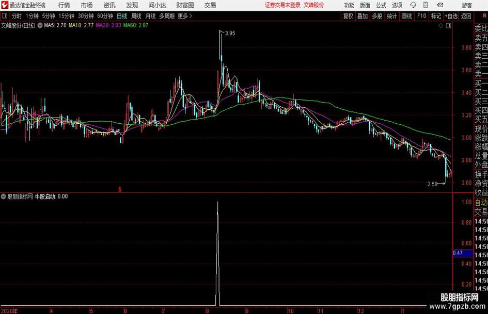488x314 pixels.
Task: Switch to 30分钟 period
Action: coord(86,16)
